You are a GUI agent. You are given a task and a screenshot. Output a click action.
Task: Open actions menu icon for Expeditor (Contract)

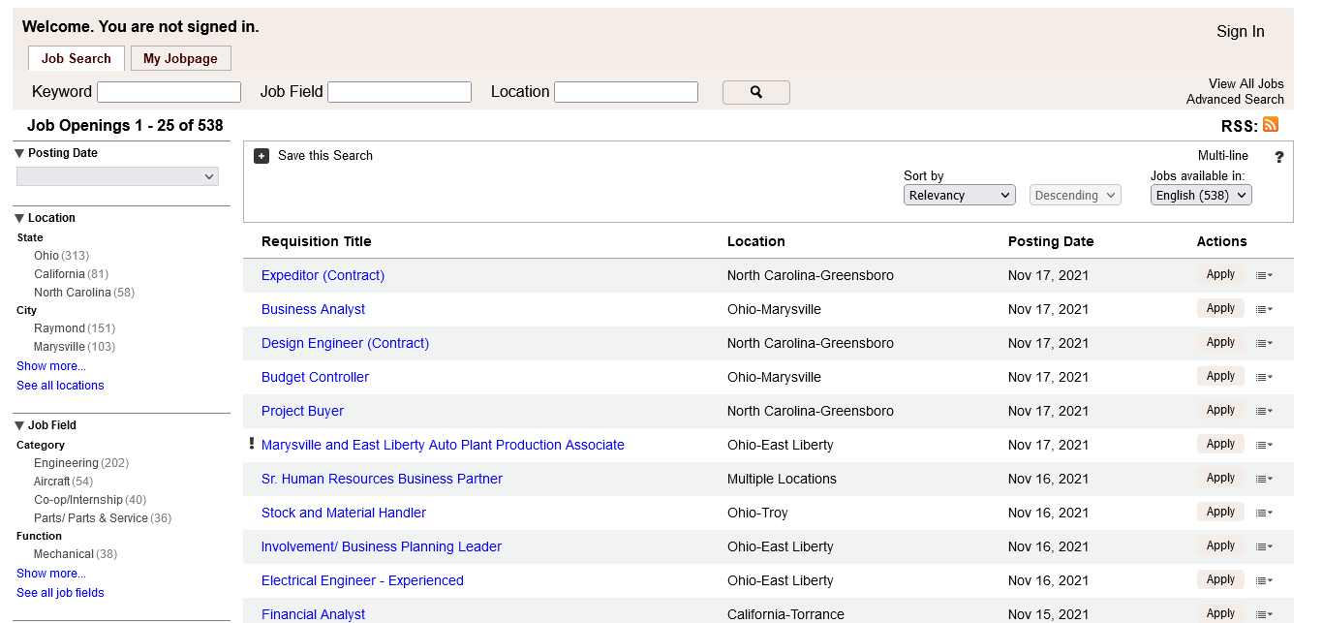[1264, 276]
